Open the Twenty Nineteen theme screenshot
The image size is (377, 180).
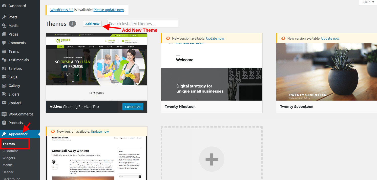[212, 72]
